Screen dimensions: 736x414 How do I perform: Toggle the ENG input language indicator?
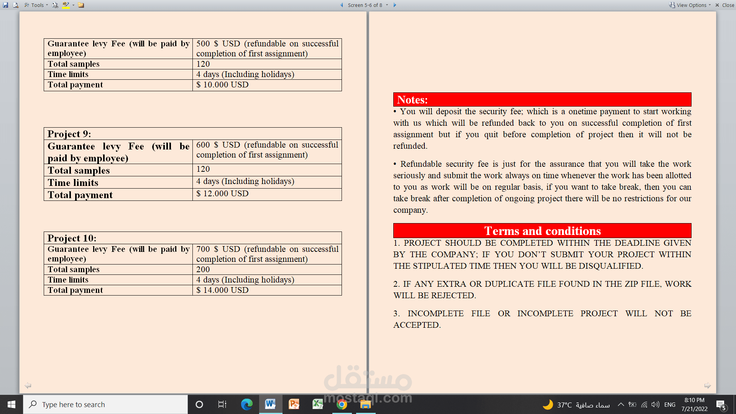[670, 404]
